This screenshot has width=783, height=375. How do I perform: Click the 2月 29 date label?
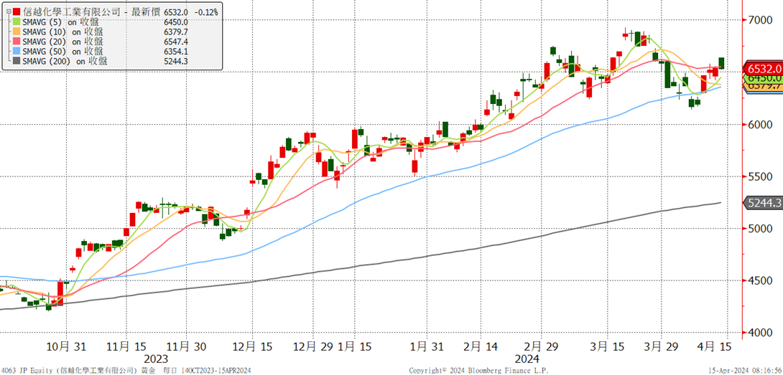click(542, 346)
